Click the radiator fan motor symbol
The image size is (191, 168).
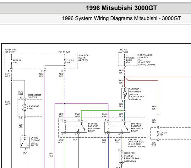coord(125,94)
